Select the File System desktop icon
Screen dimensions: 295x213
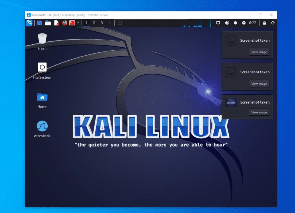(42, 71)
